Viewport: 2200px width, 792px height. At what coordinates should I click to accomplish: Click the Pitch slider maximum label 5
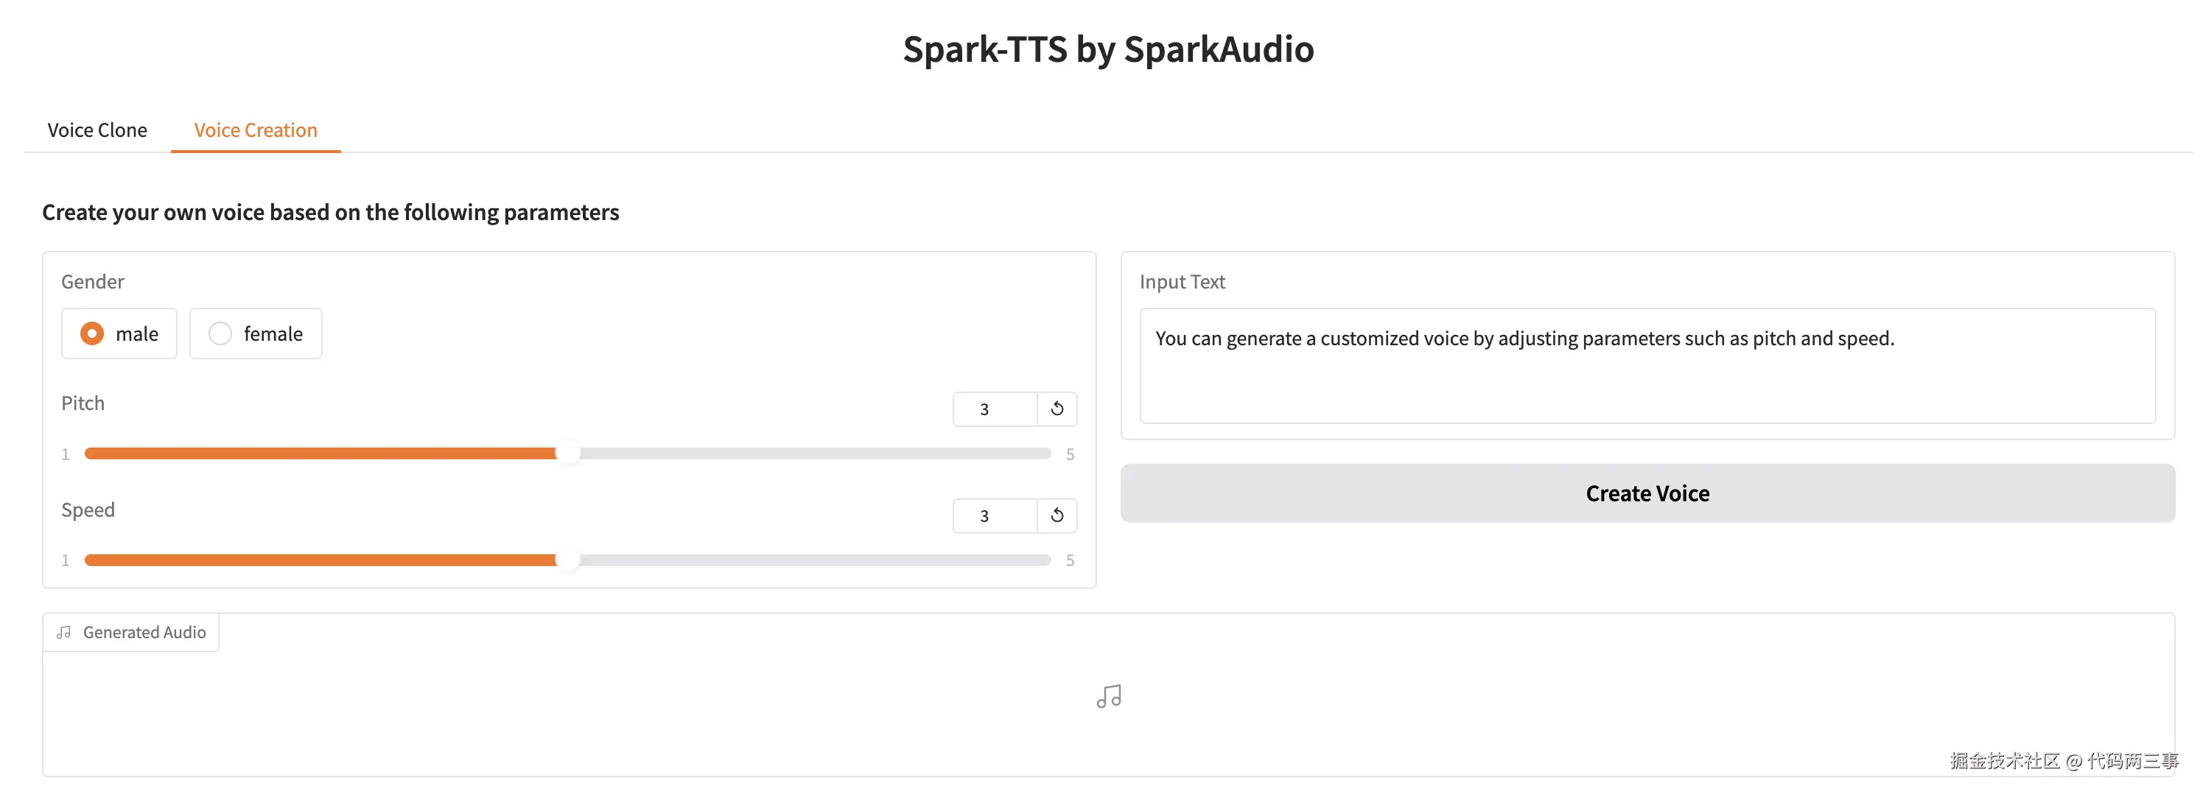pos(1069,454)
